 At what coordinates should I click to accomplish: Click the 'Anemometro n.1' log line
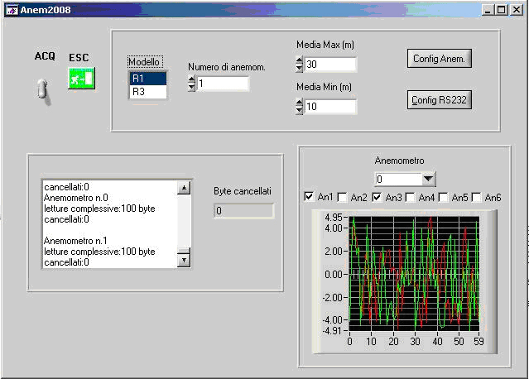pyautogui.click(x=75, y=241)
